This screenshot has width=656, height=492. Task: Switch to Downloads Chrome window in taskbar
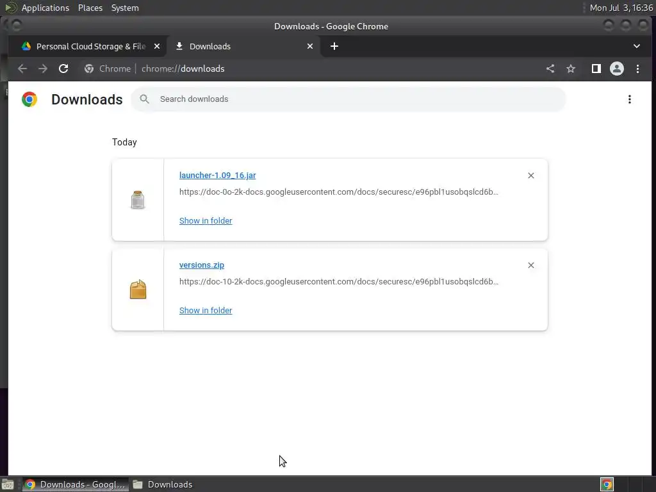point(76,484)
